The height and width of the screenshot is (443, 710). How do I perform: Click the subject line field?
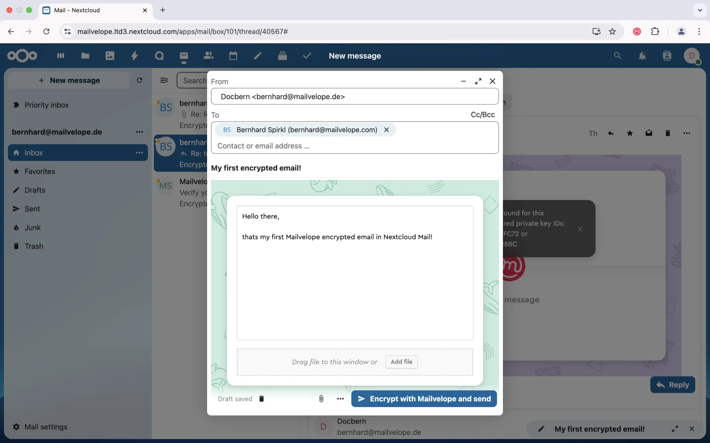pos(355,168)
